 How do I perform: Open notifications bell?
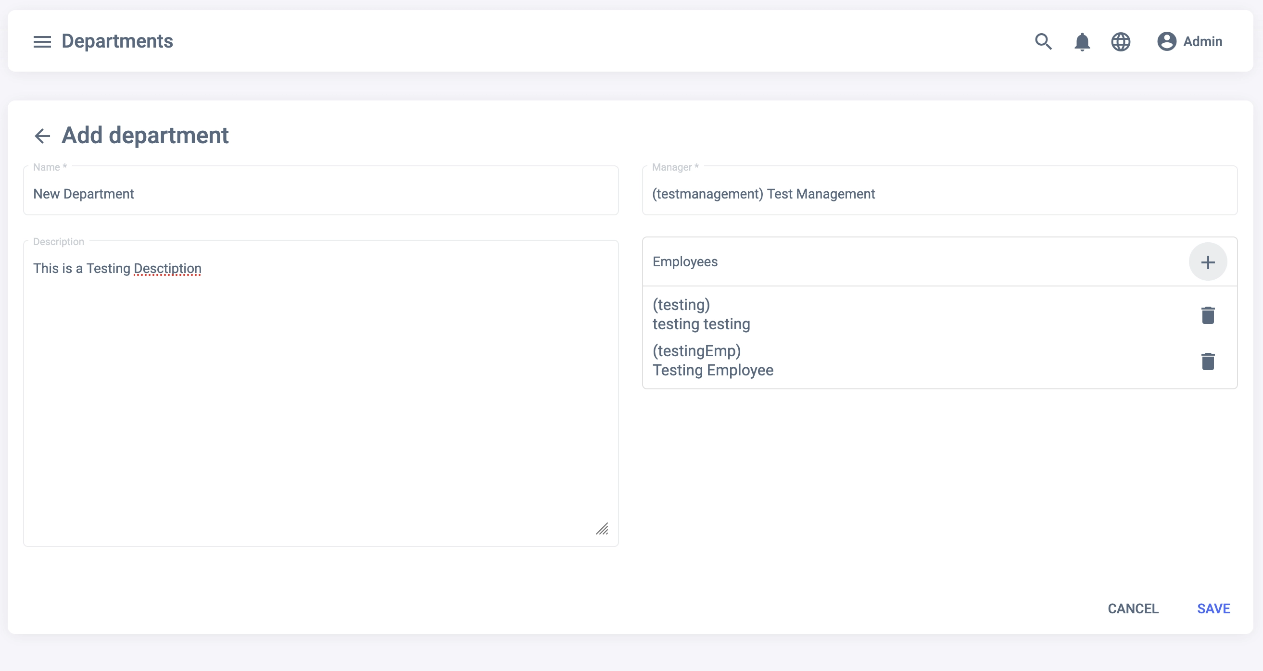click(x=1082, y=42)
